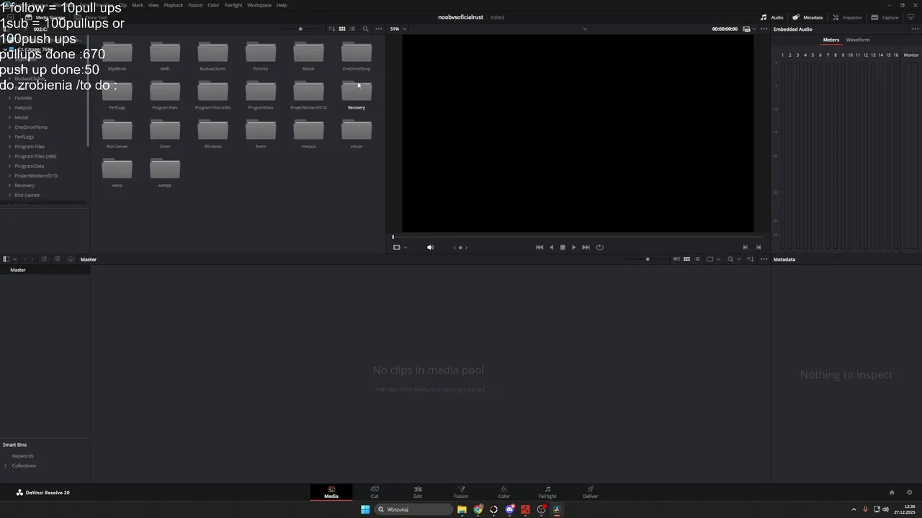The height and width of the screenshot is (518, 922).
Task: Go to the Color page
Action: point(504,492)
